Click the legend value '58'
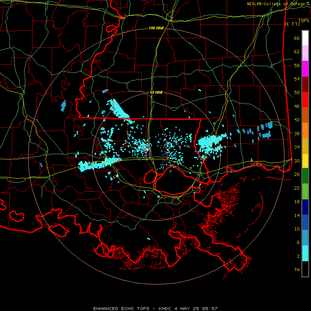 coord(297,65)
